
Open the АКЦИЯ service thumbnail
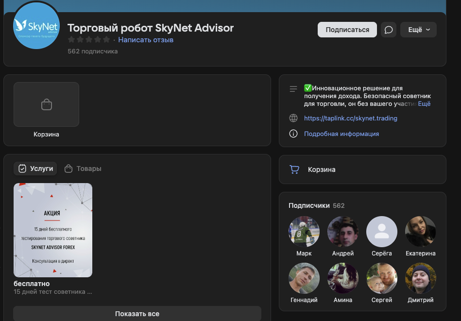[x=53, y=230]
